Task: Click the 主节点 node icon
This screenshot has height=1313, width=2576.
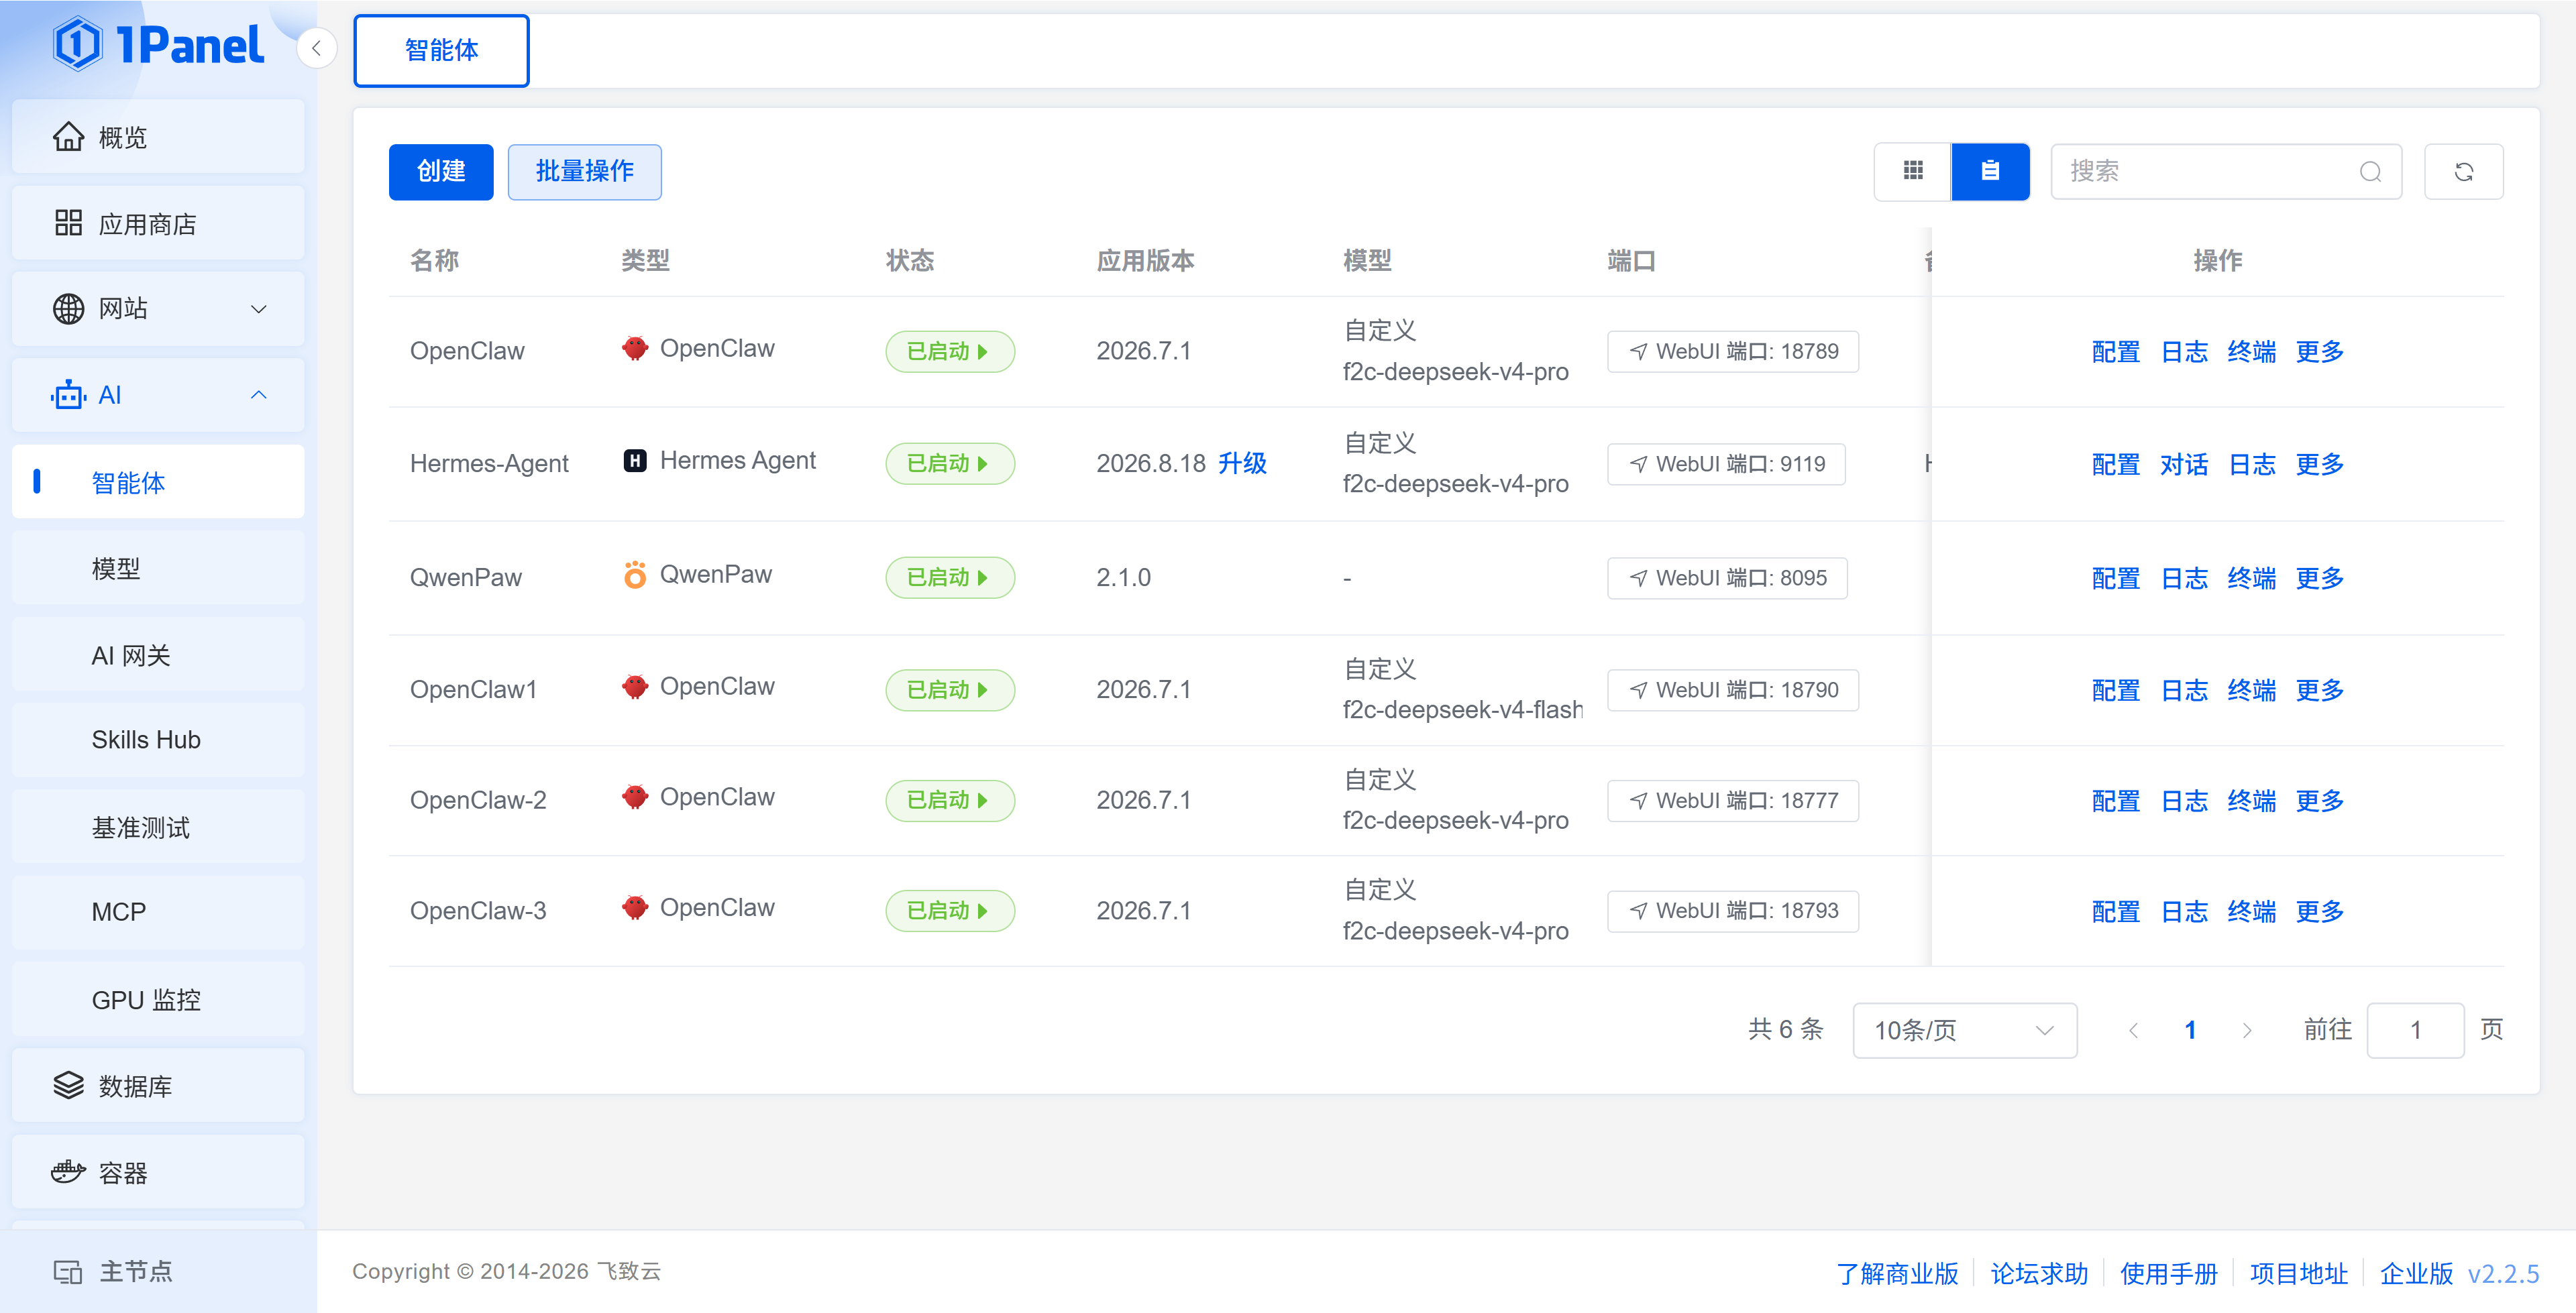Action: pyautogui.click(x=68, y=1272)
